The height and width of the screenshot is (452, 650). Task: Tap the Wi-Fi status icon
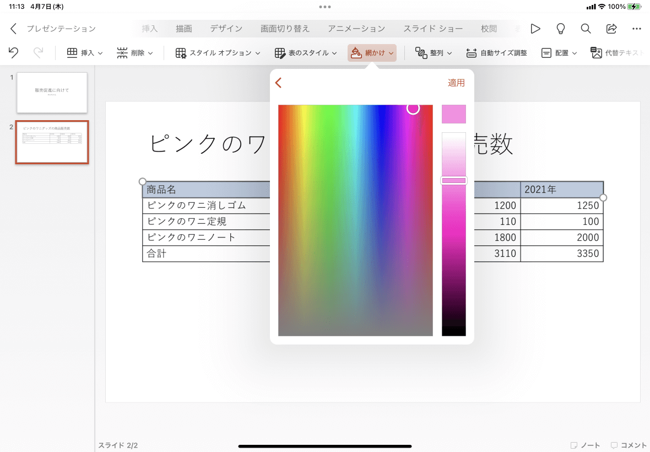click(602, 7)
